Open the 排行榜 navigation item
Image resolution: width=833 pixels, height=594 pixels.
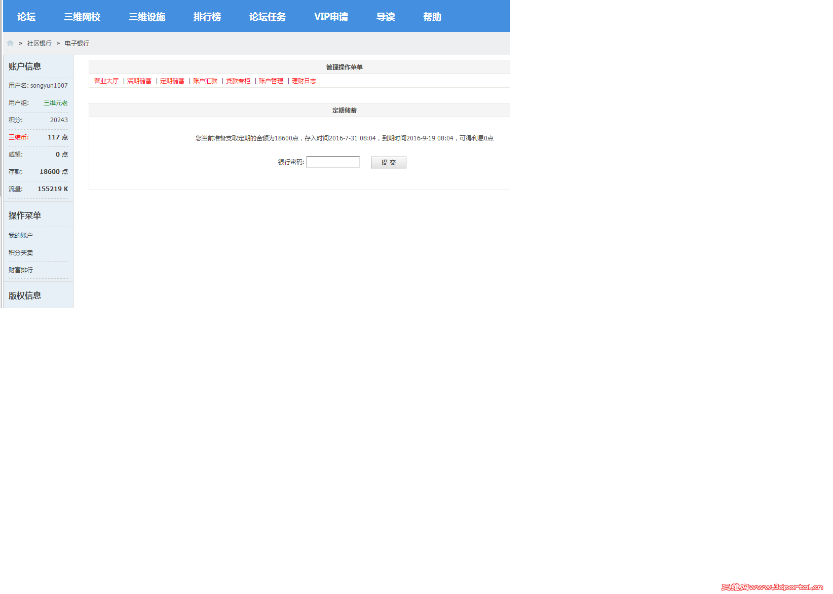(207, 17)
